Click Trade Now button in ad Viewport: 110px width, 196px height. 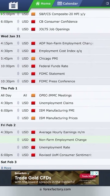click(87, 176)
